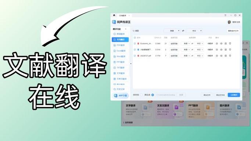Open 历史记录 in the sidebar
251x141 pixels.
click(120, 89)
